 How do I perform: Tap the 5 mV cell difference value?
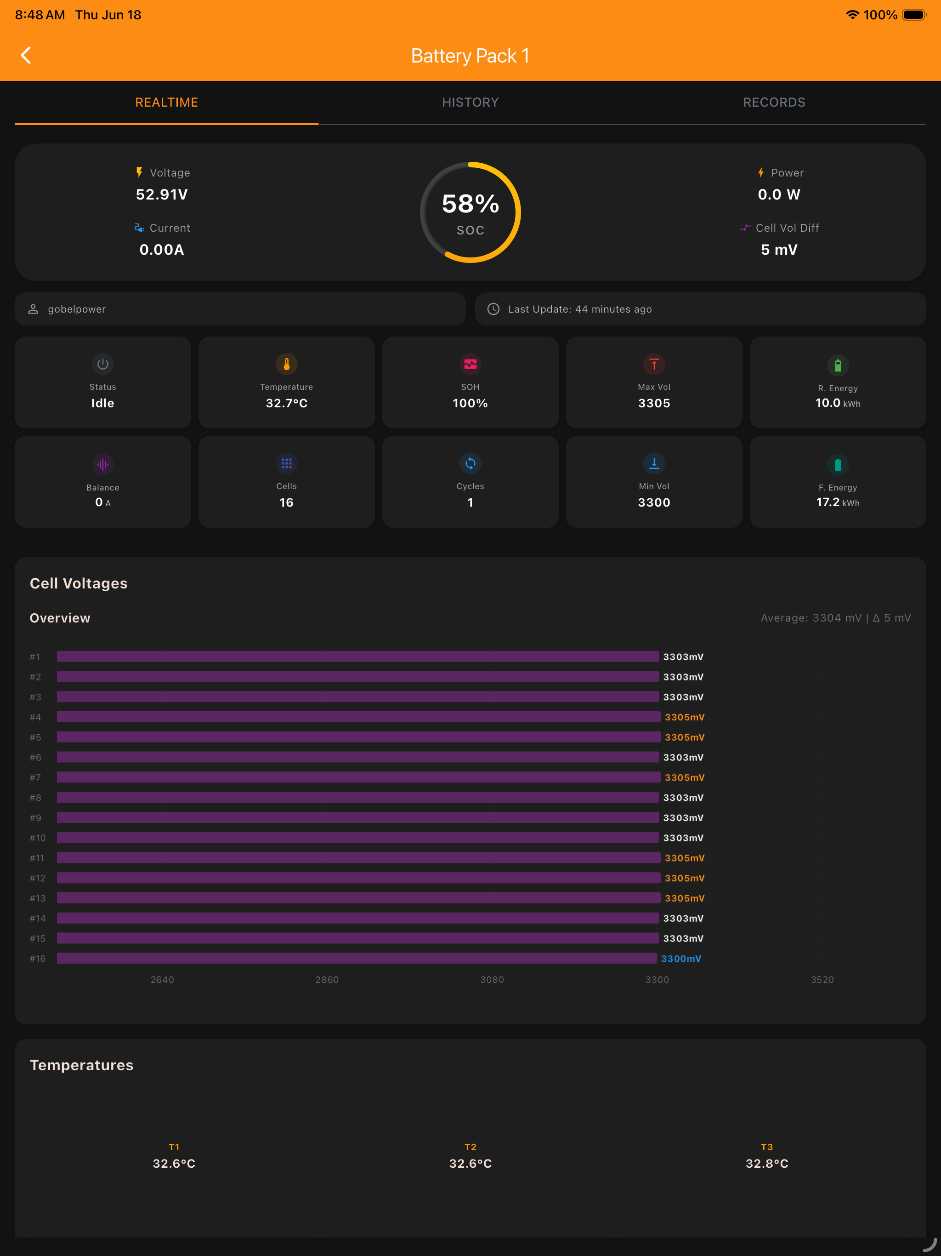779,249
